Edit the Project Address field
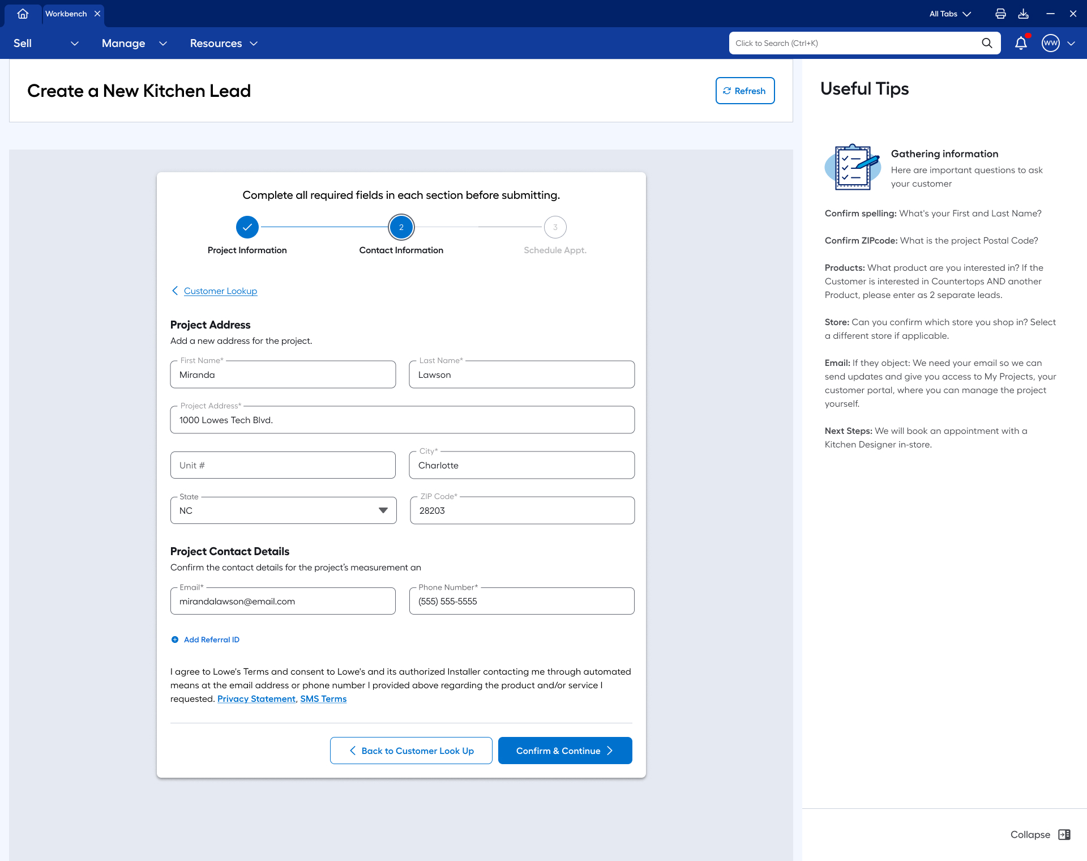Viewport: 1087px width, 861px height. (x=403, y=420)
